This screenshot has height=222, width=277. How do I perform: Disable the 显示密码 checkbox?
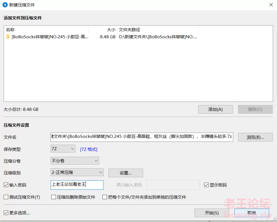coord(206,185)
